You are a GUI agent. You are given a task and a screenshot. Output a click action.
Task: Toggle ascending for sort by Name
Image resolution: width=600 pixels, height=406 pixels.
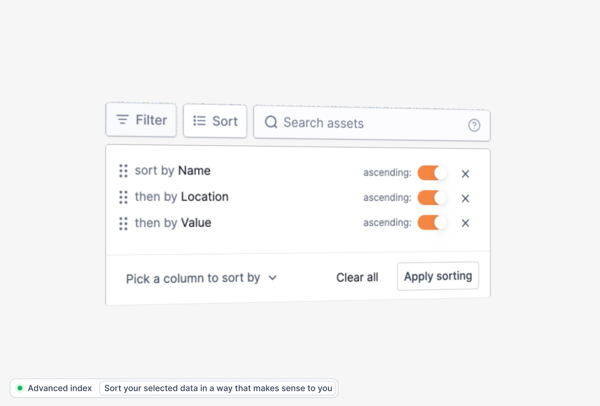click(x=432, y=173)
